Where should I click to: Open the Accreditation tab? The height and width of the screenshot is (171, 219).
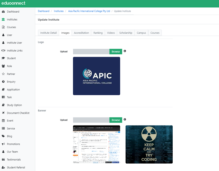tap(81, 33)
